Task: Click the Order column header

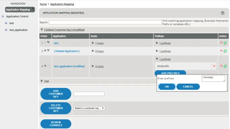Action: tap(46, 36)
